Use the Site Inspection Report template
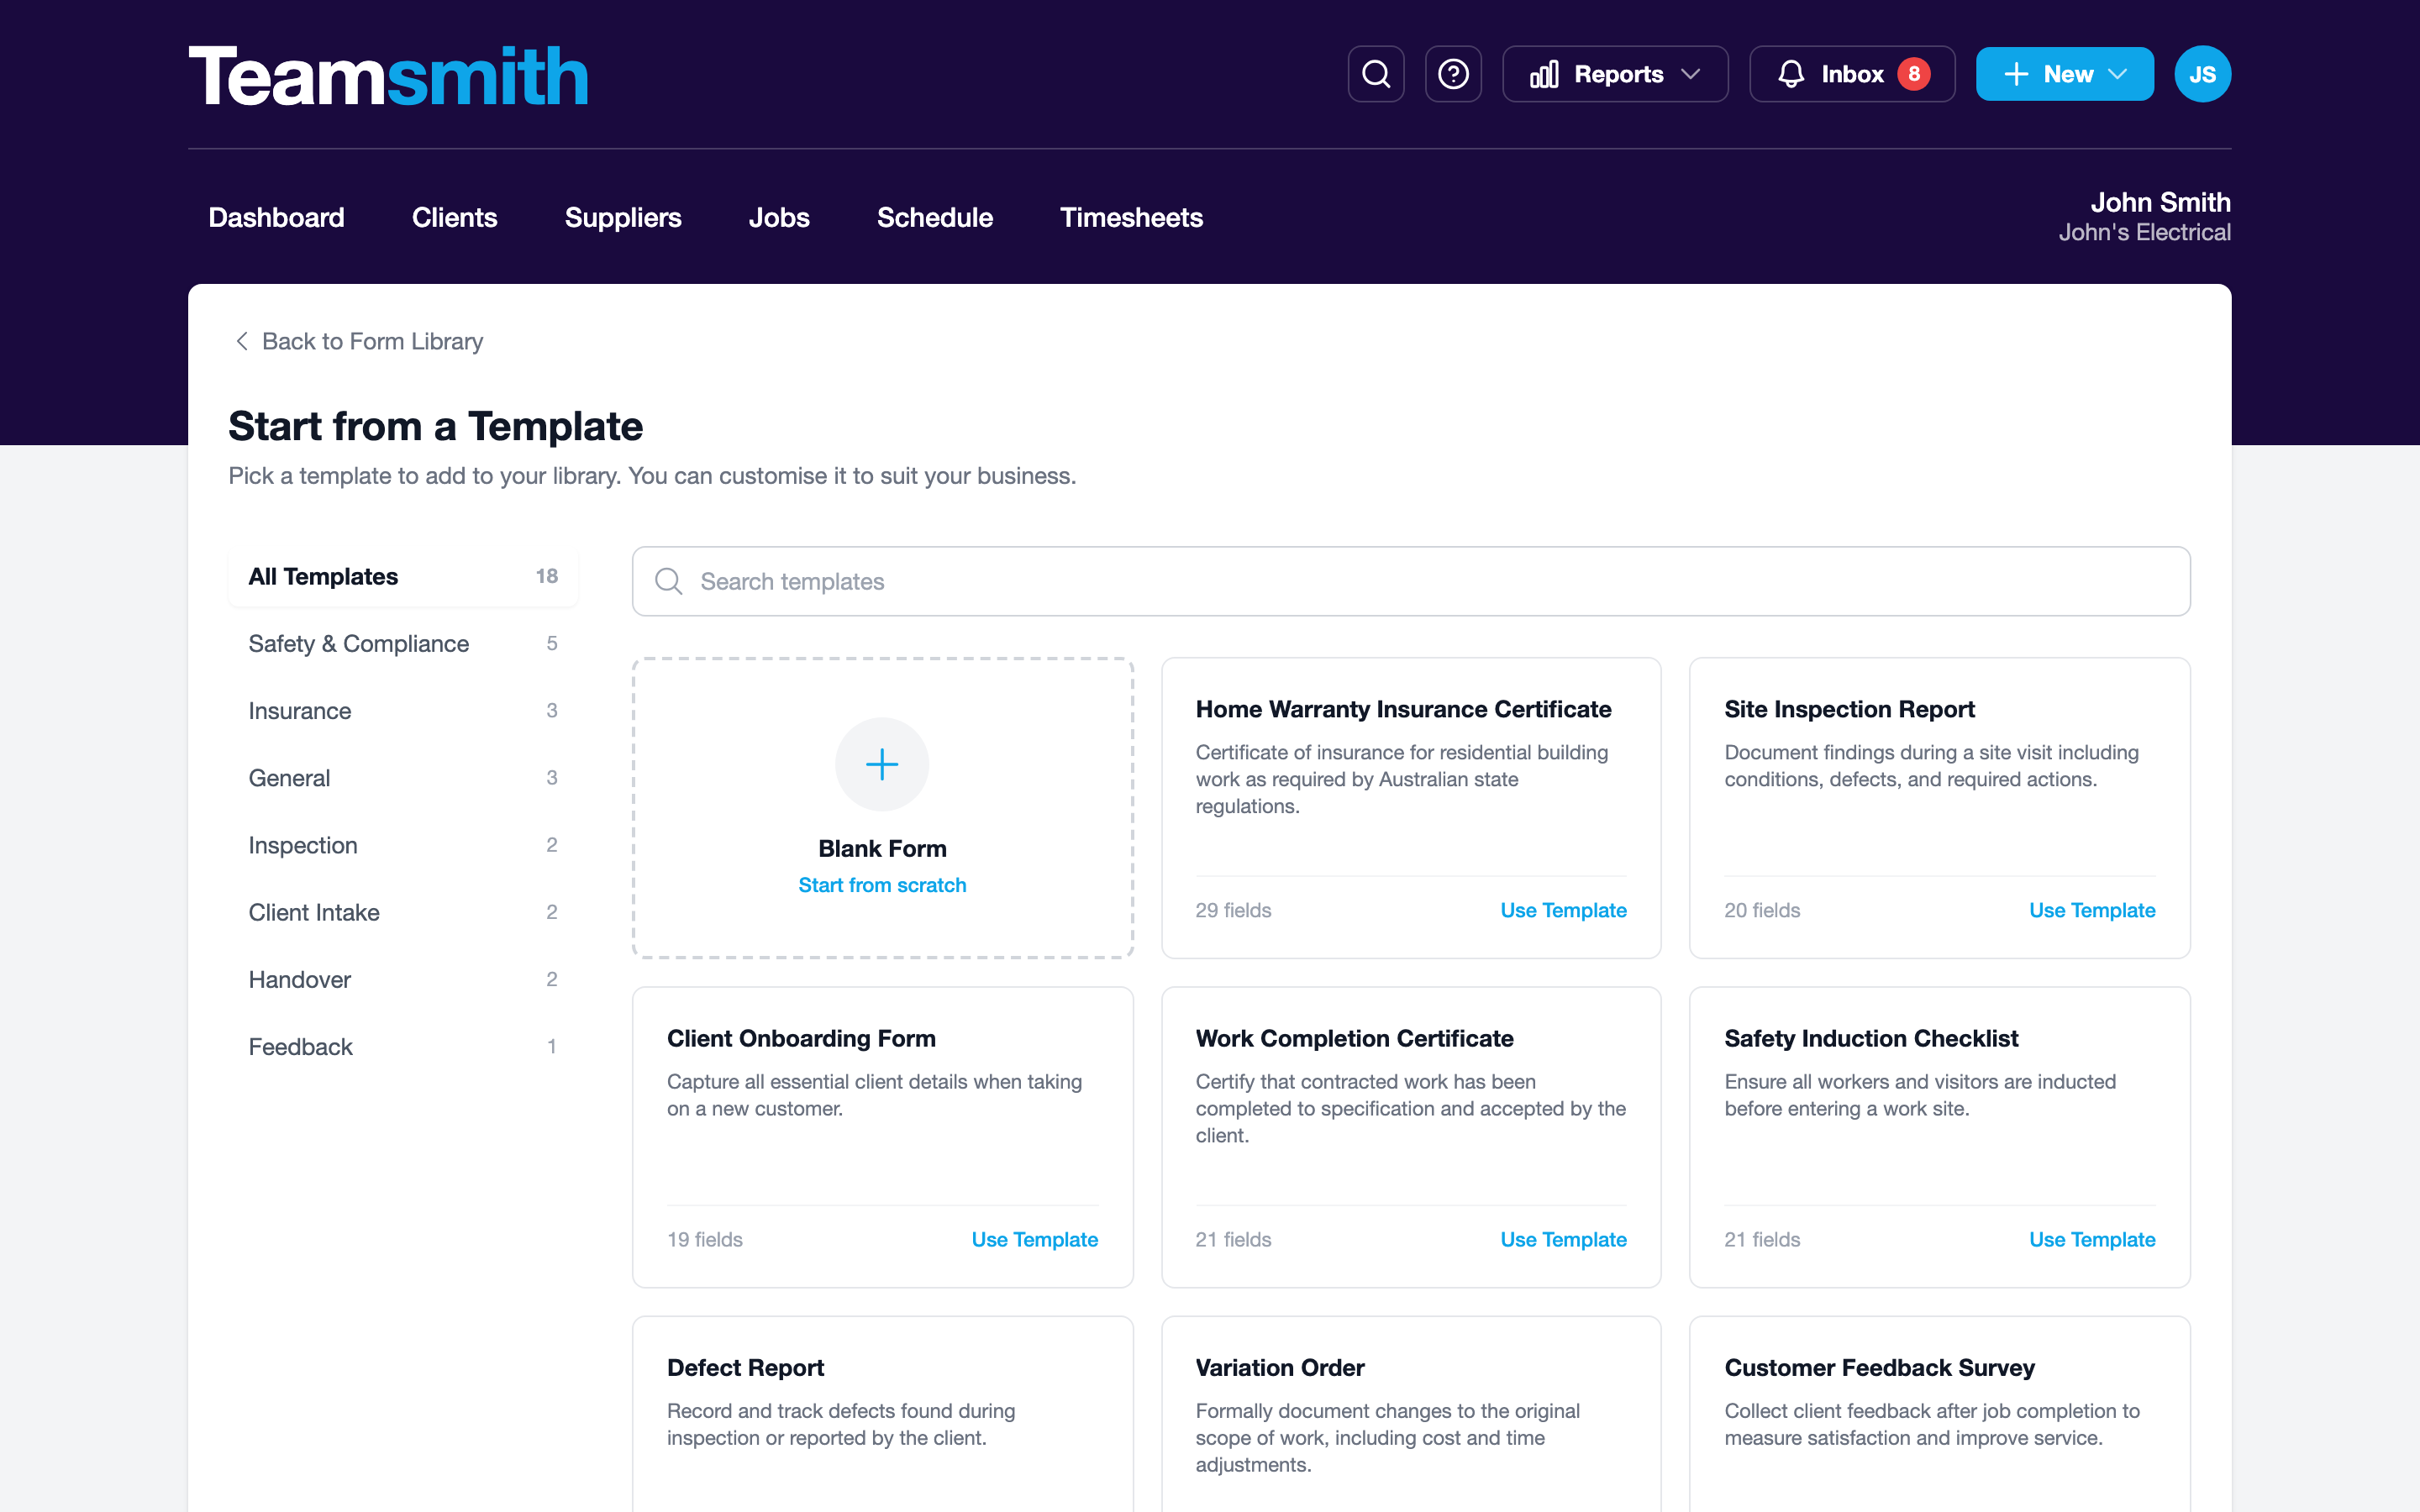 2092,910
